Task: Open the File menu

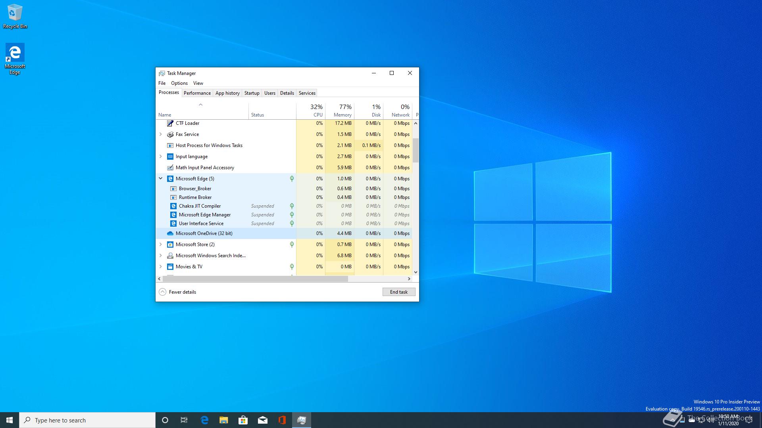Action: pyautogui.click(x=162, y=83)
